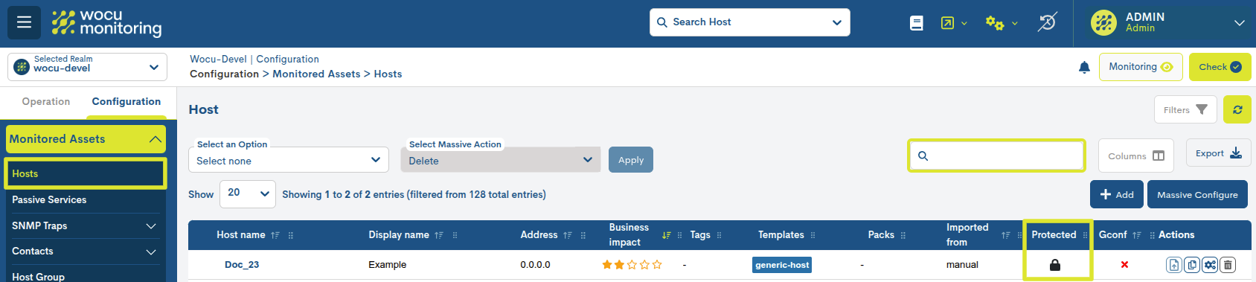The image size is (1256, 282).
Task: Sort by Host name column
Action: point(275,235)
